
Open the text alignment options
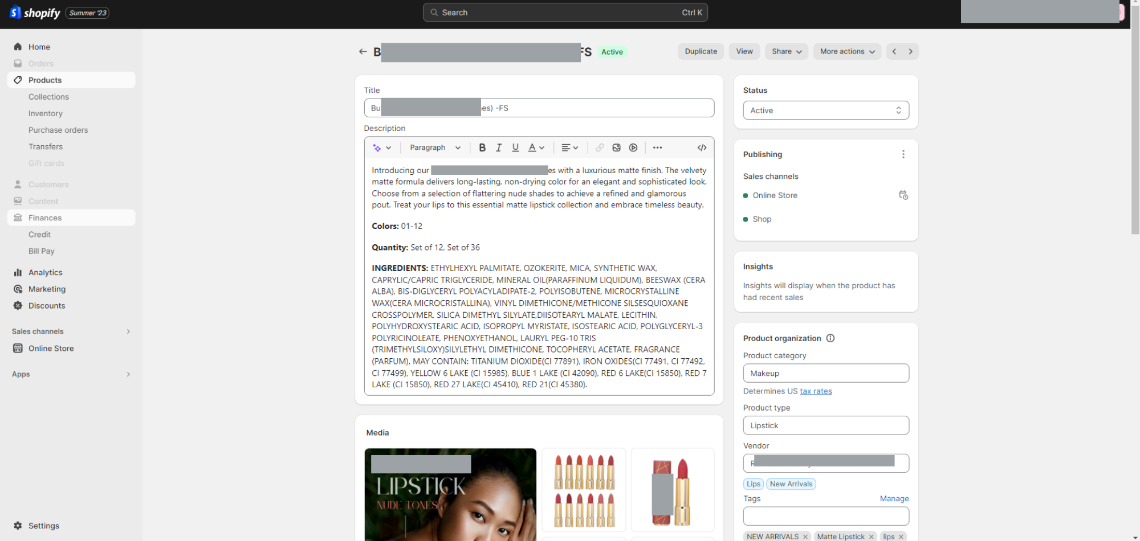pos(569,148)
